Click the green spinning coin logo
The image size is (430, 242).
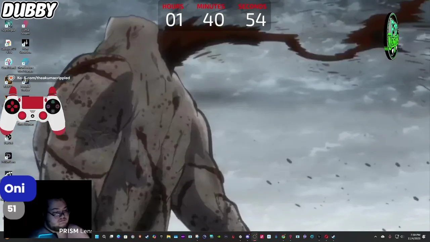coord(392,36)
